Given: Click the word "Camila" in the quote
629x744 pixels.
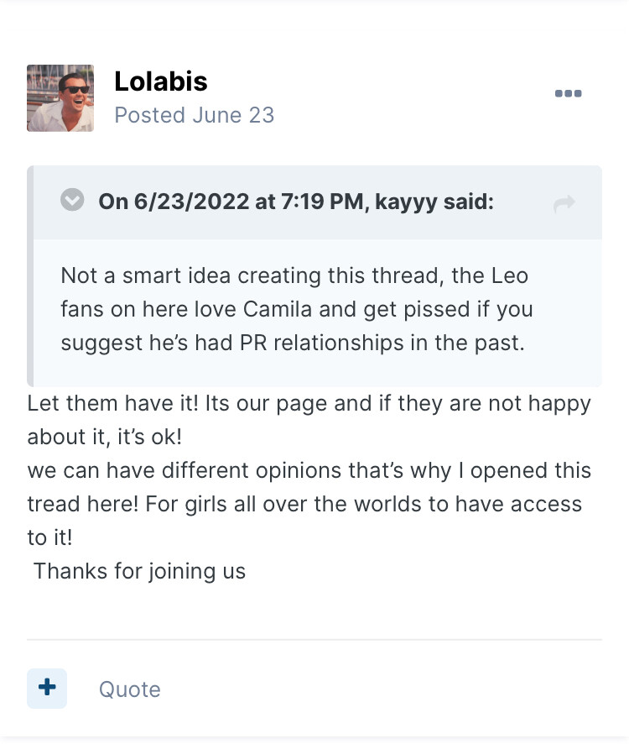Looking at the screenshot, I should coord(278,309).
